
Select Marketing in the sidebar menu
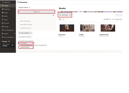(x=7, y=9)
